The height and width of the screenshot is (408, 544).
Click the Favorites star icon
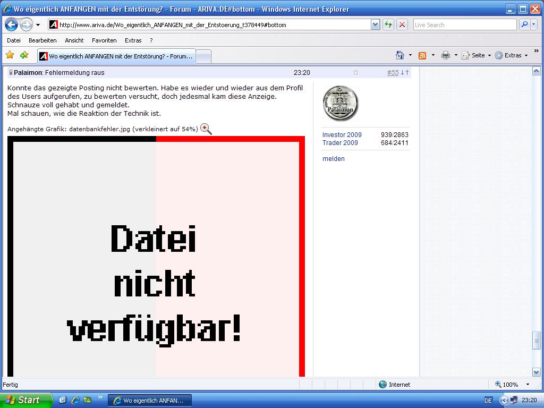click(x=10, y=55)
